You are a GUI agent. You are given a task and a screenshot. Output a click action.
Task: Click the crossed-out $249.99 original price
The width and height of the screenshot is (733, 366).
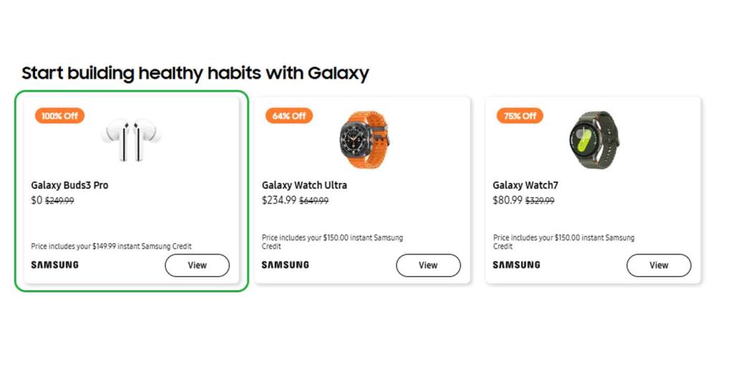tap(59, 201)
